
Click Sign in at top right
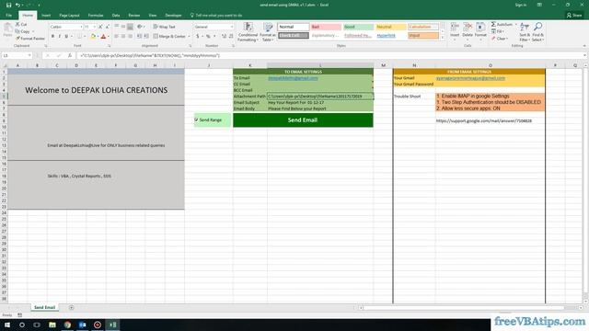(521, 5)
